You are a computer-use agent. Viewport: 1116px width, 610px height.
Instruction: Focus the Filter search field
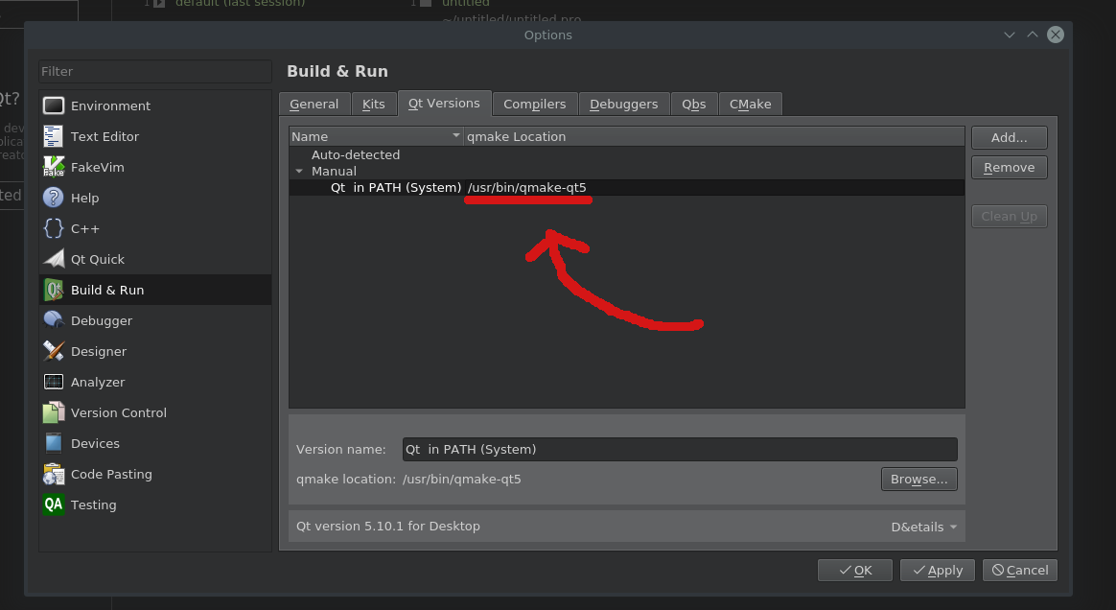tap(155, 71)
